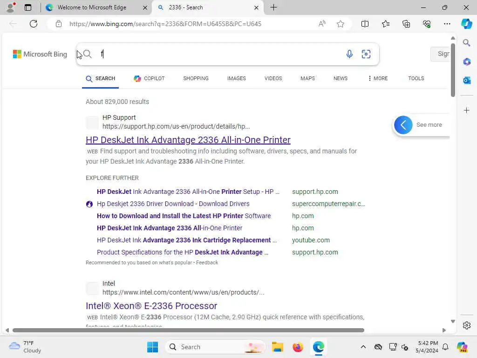Switch to the VIDEOS tab
The width and height of the screenshot is (477, 358).
(273, 78)
